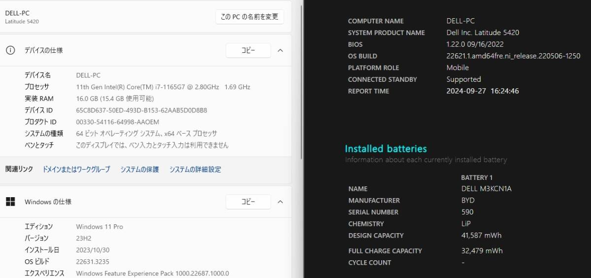591x278 pixels.
Task: Select the product ID 00330-54116-64998-AAOEM
Action: pyautogui.click(x=118, y=122)
